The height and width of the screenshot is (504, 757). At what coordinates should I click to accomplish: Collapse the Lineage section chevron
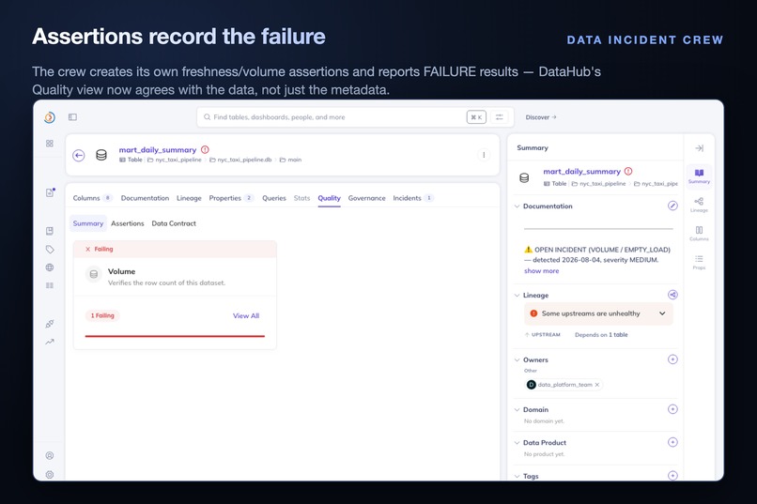518,295
